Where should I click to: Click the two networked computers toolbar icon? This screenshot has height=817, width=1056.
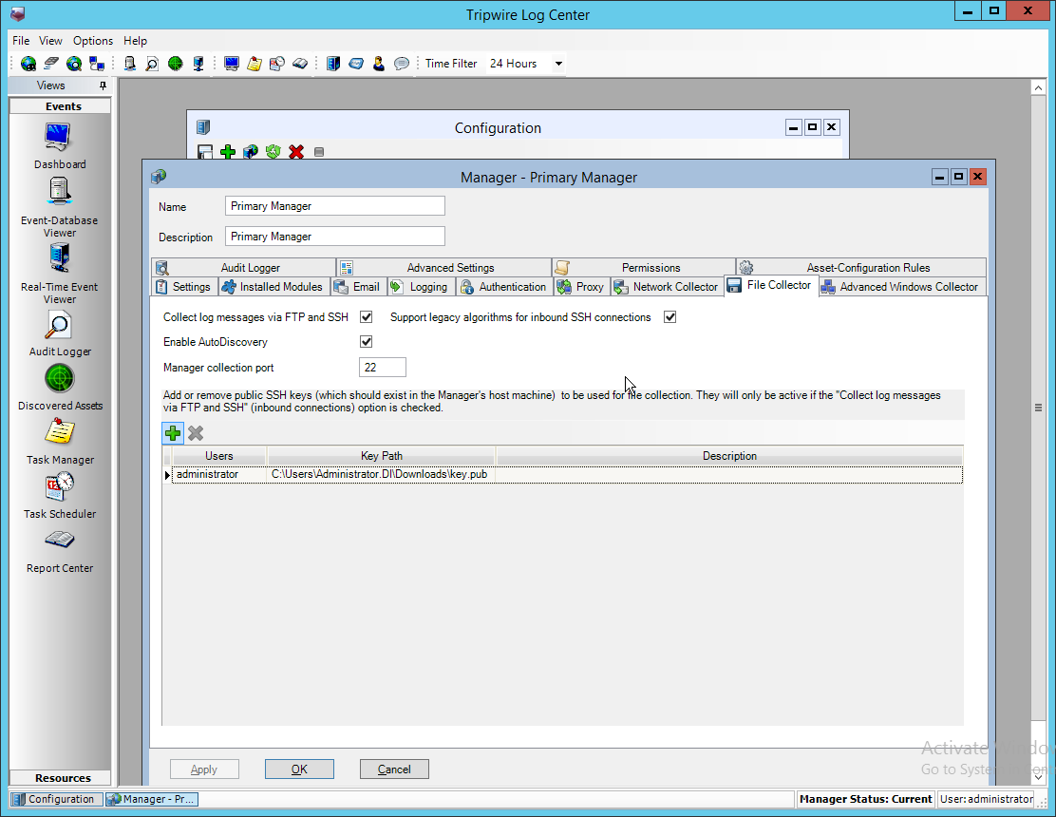point(97,64)
